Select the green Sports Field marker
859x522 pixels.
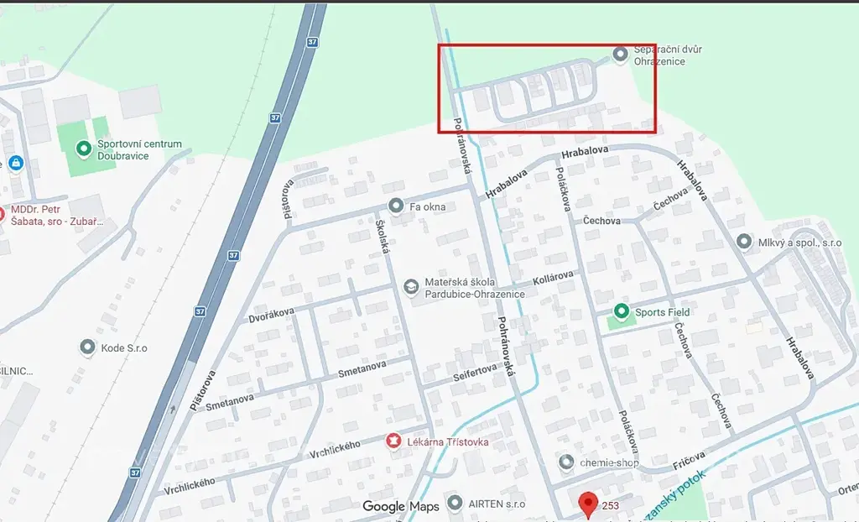click(x=621, y=311)
